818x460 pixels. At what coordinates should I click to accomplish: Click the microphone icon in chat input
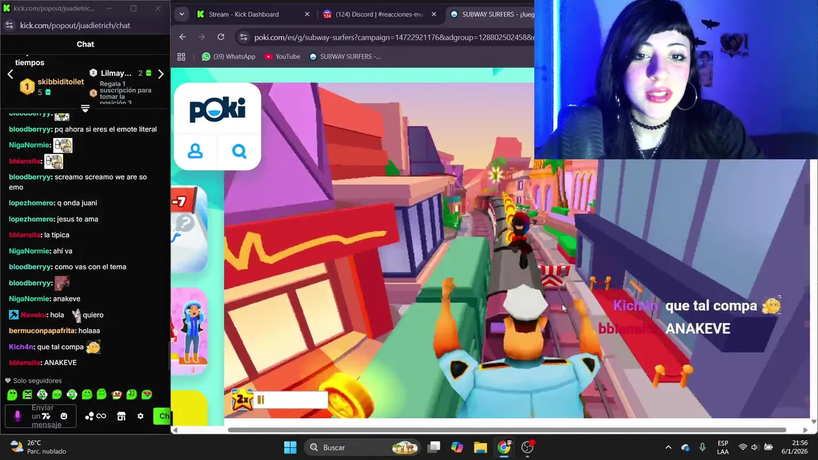[17, 416]
